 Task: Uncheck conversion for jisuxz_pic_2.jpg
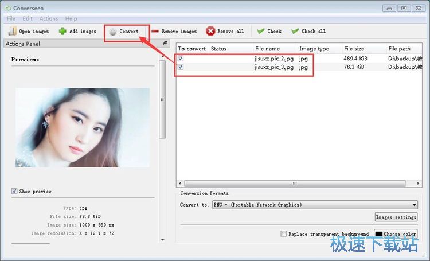(x=181, y=58)
